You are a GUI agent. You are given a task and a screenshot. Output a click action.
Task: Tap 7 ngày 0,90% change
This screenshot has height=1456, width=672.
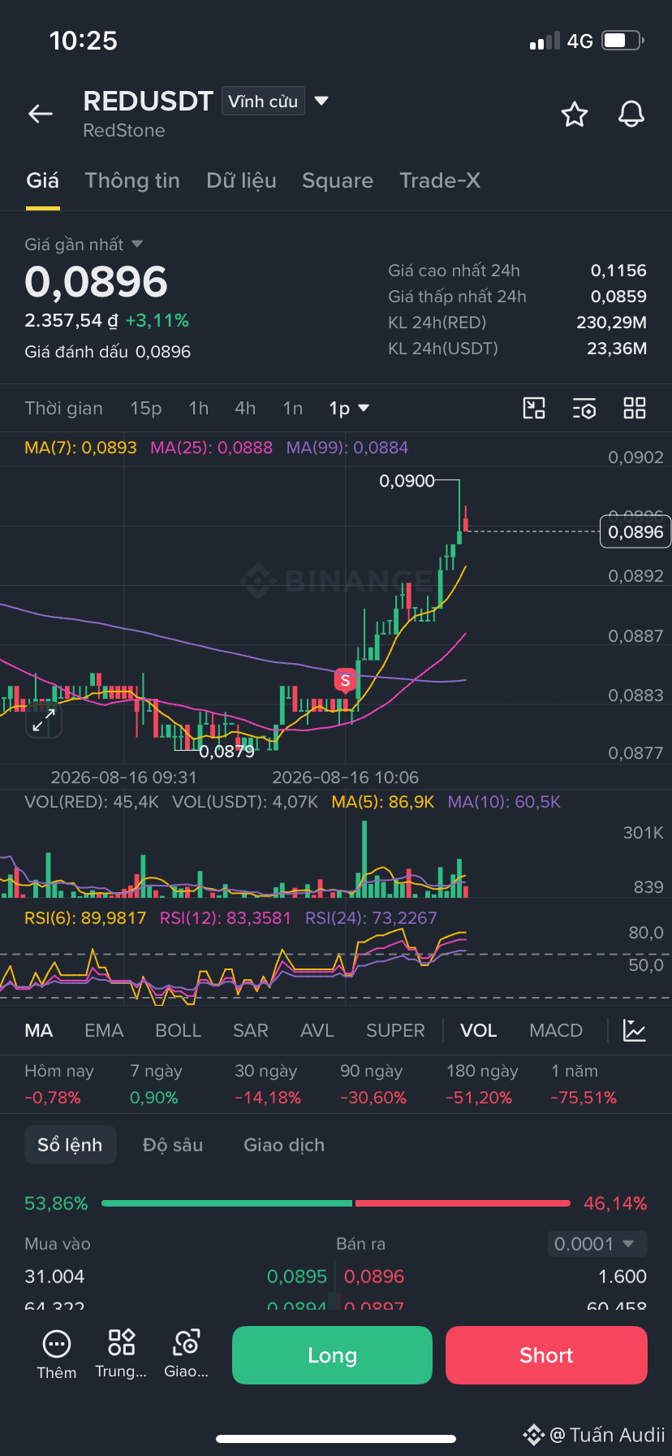coord(156,1084)
